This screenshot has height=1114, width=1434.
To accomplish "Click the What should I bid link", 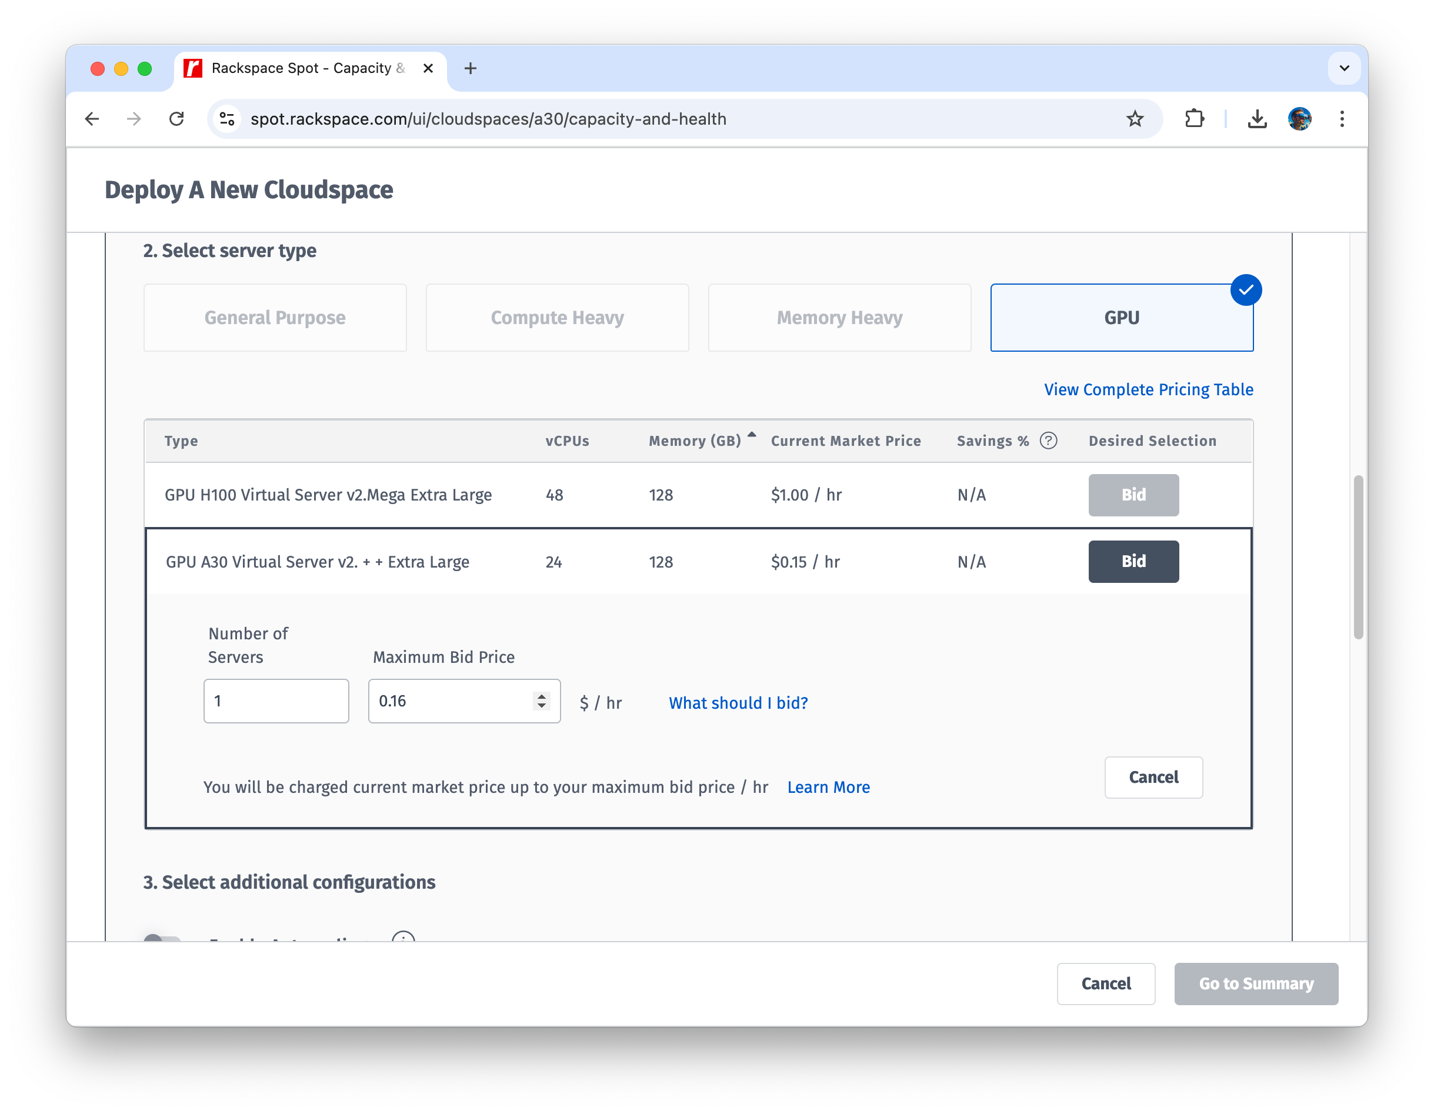I will pyautogui.click(x=738, y=702).
